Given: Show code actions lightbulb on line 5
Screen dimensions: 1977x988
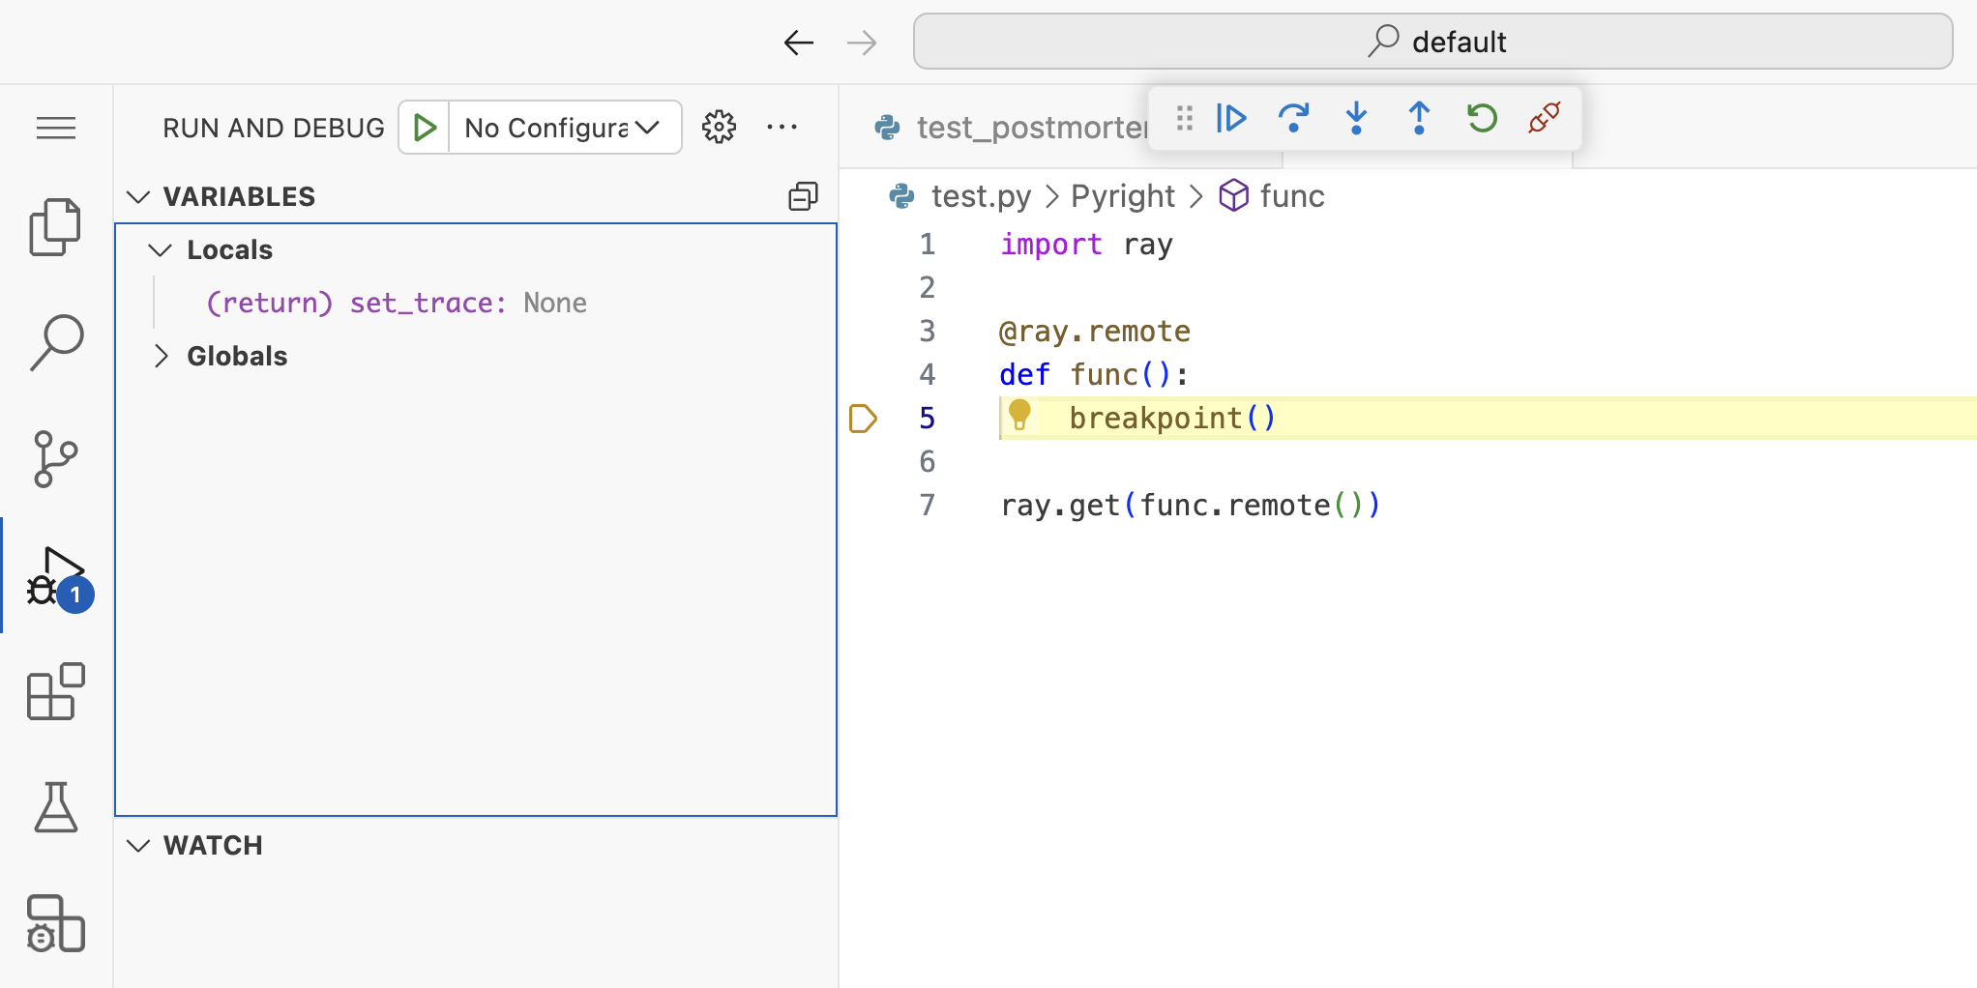Looking at the screenshot, I should click(1019, 415).
